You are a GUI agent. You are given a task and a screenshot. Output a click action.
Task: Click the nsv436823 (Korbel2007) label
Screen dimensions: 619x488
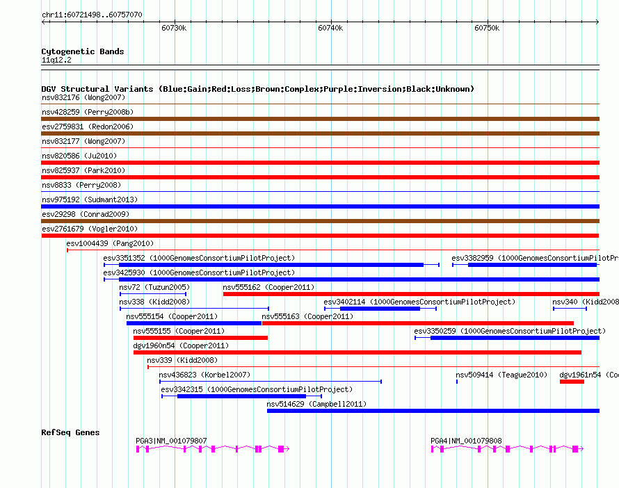click(x=204, y=375)
